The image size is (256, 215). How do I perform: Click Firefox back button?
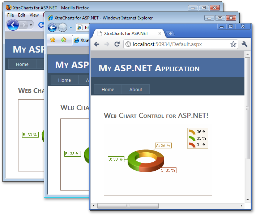13,25
